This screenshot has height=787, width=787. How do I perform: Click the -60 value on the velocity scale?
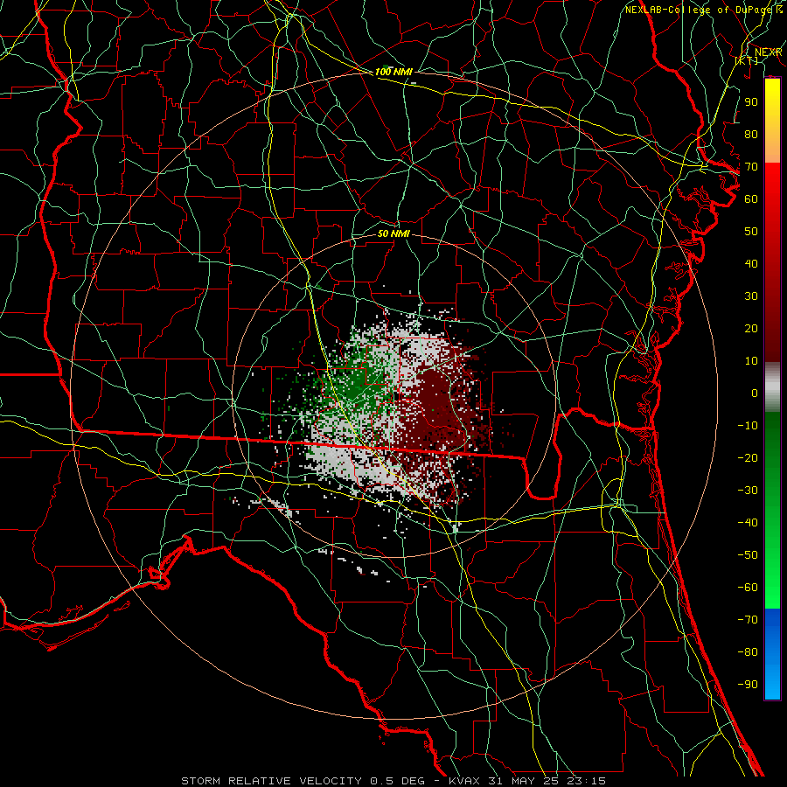748,588
